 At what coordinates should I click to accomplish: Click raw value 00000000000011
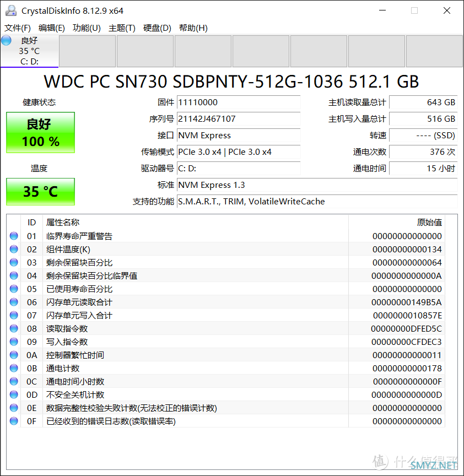[407, 355]
